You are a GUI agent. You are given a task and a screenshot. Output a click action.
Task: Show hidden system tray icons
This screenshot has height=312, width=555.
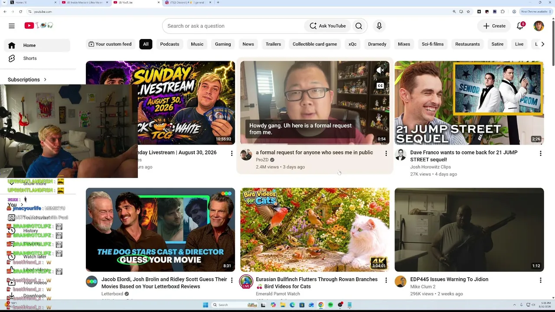pos(515,305)
